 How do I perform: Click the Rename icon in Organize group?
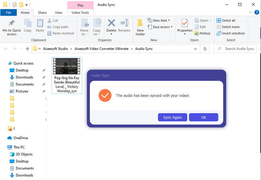click(124, 23)
